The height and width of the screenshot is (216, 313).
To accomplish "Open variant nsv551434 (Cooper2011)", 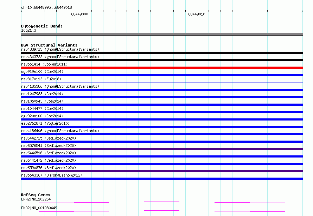I will 44,64.
